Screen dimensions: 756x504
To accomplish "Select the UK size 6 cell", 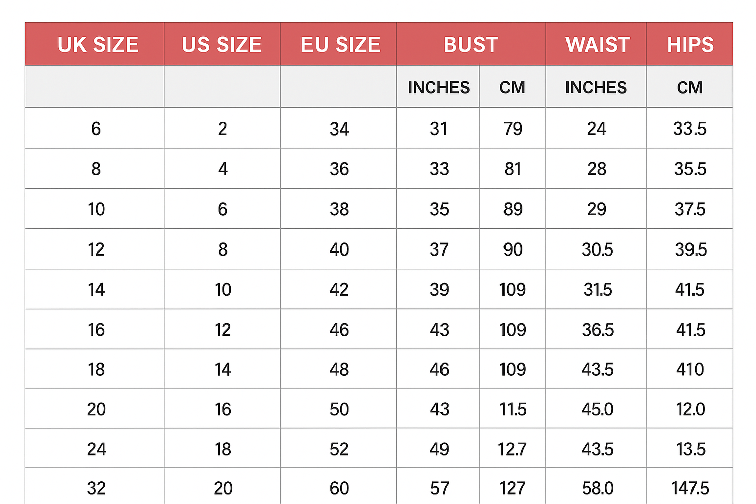I will (96, 129).
